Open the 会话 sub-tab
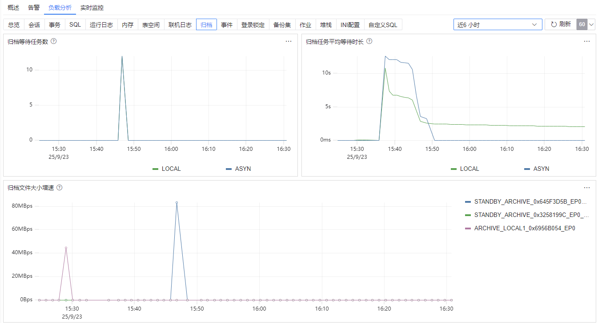 click(34, 25)
